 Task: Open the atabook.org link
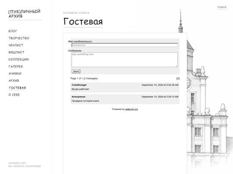132,109
